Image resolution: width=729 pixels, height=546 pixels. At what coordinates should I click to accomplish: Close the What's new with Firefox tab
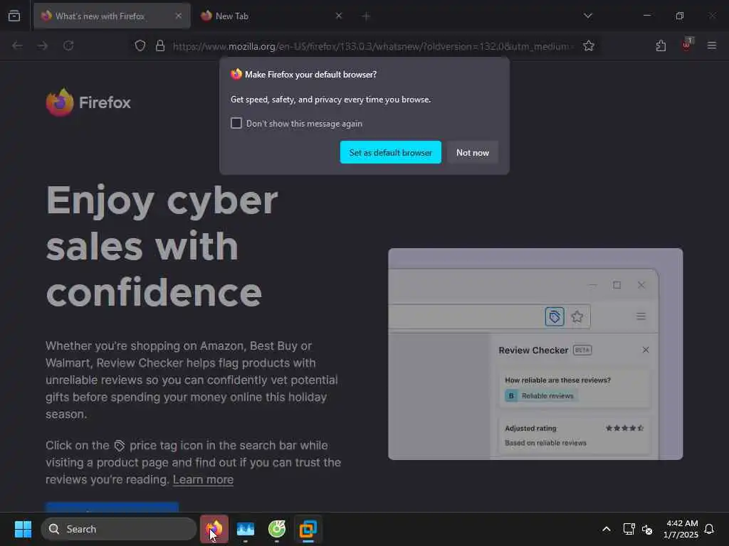tap(179, 16)
